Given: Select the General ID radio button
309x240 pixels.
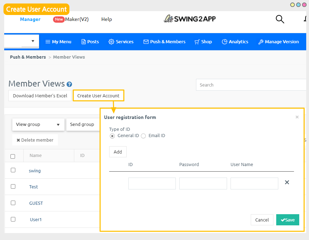Looking at the screenshot, I should point(112,136).
